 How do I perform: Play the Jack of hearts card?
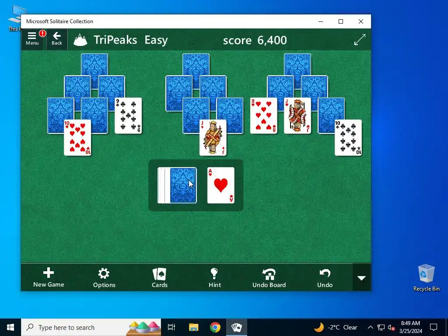pyautogui.click(x=297, y=115)
